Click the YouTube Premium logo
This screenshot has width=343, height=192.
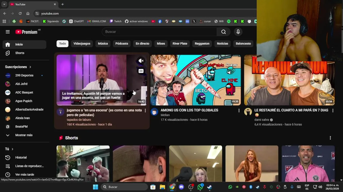point(26,32)
